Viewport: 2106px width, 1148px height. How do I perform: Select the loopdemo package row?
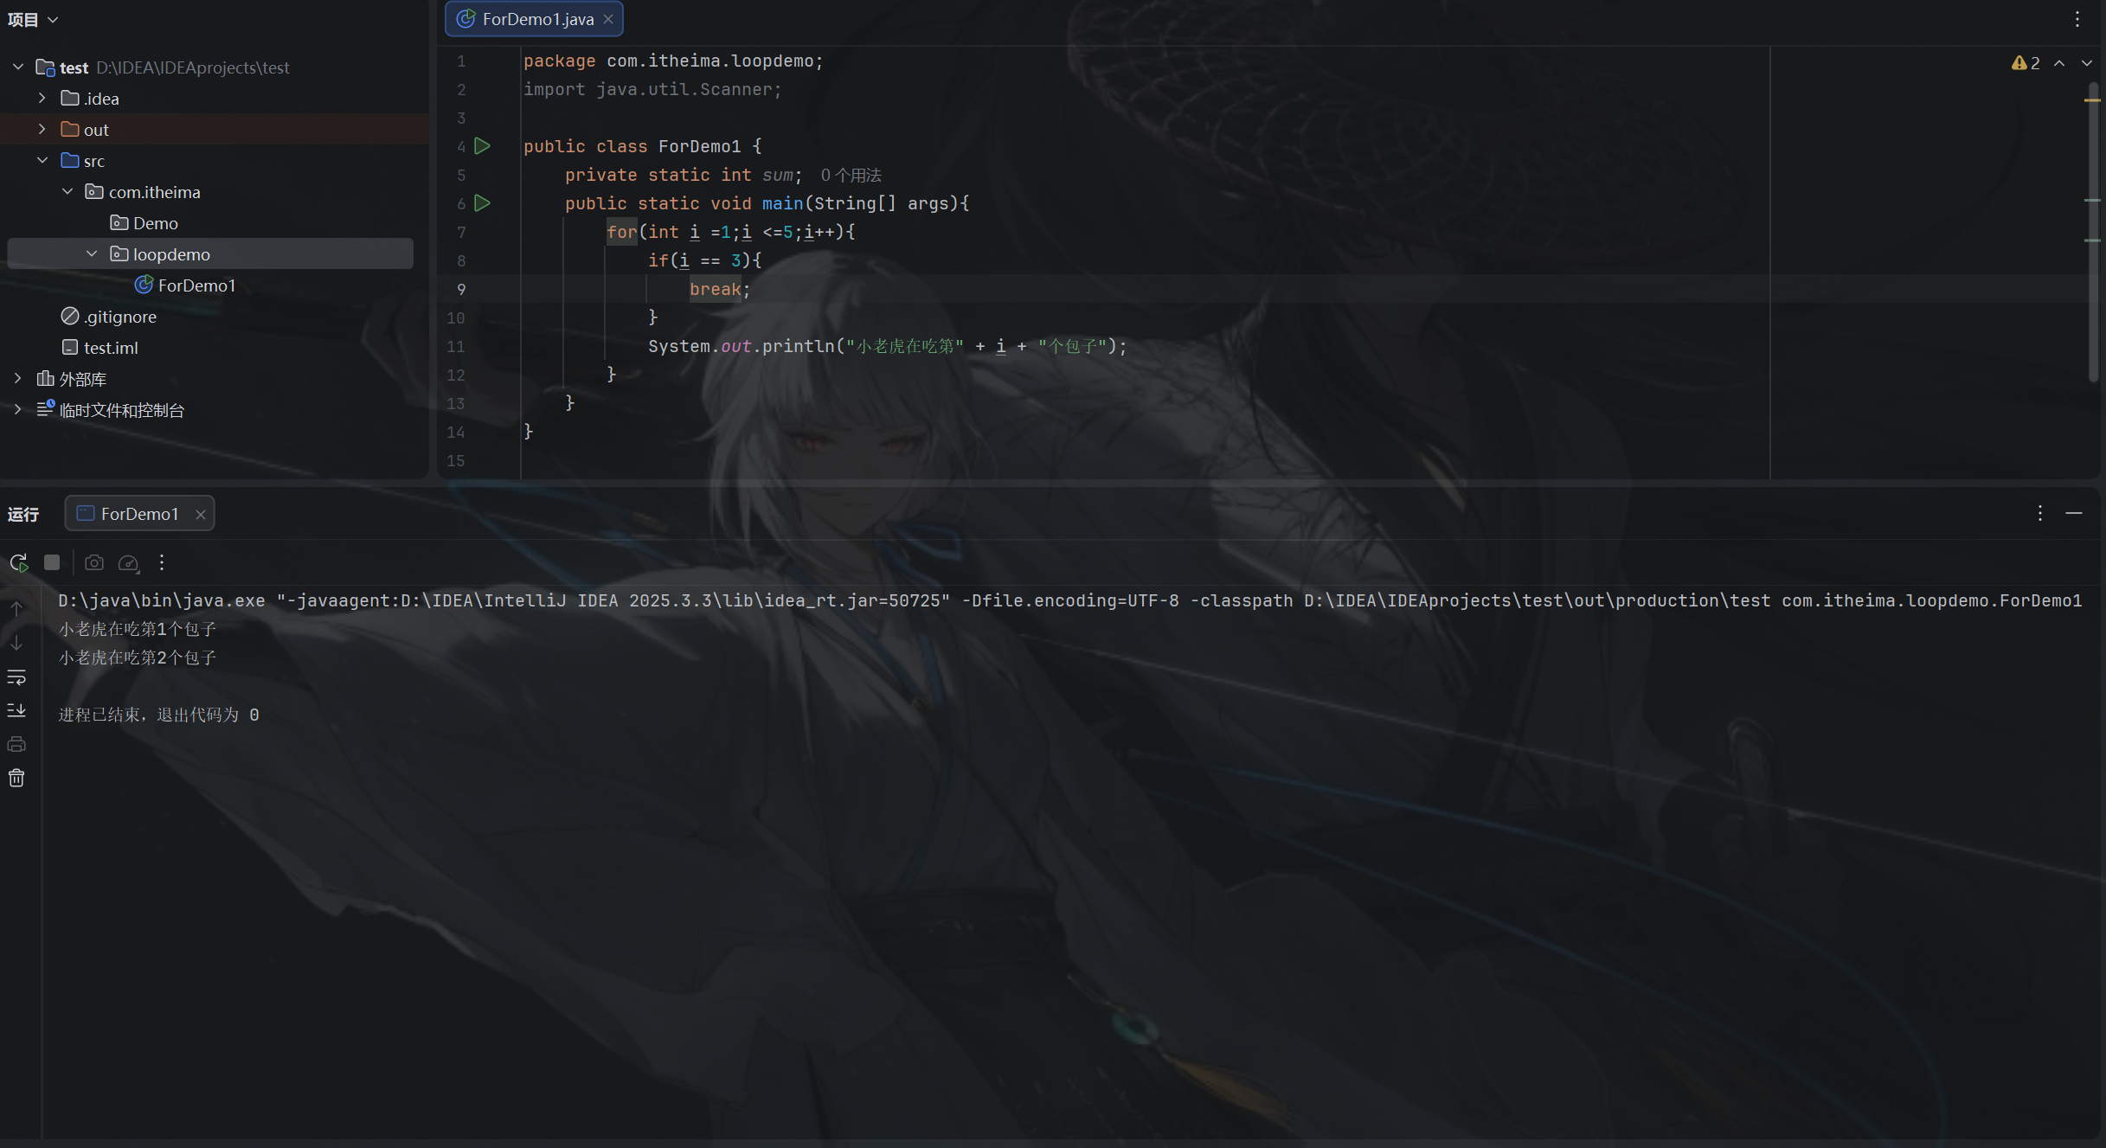(x=210, y=253)
